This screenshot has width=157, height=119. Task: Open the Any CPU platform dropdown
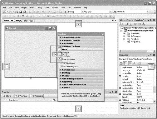(x=110, y=12)
